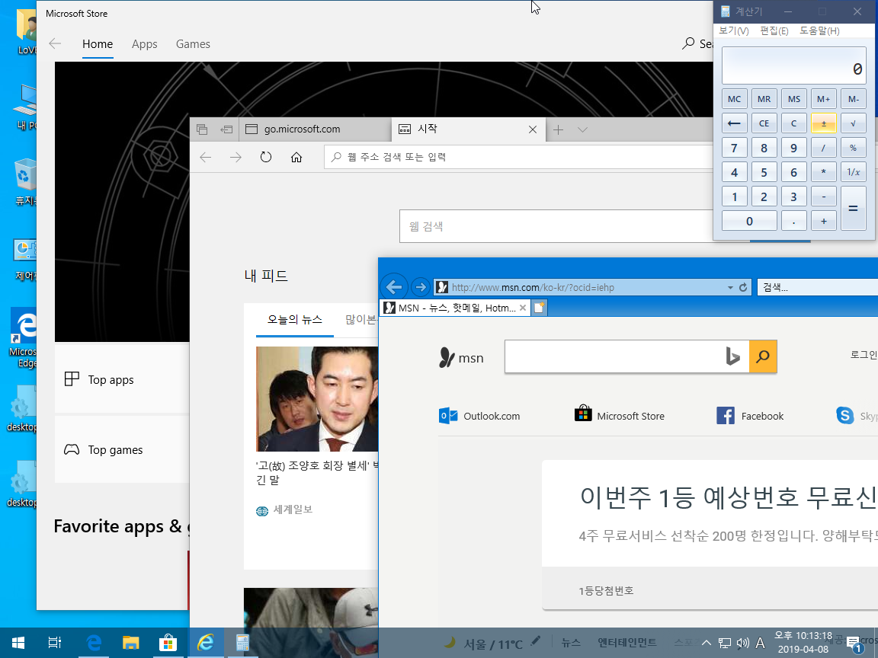Focus the Edge address bar
878x658 pixels.
[x=518, y=157]
